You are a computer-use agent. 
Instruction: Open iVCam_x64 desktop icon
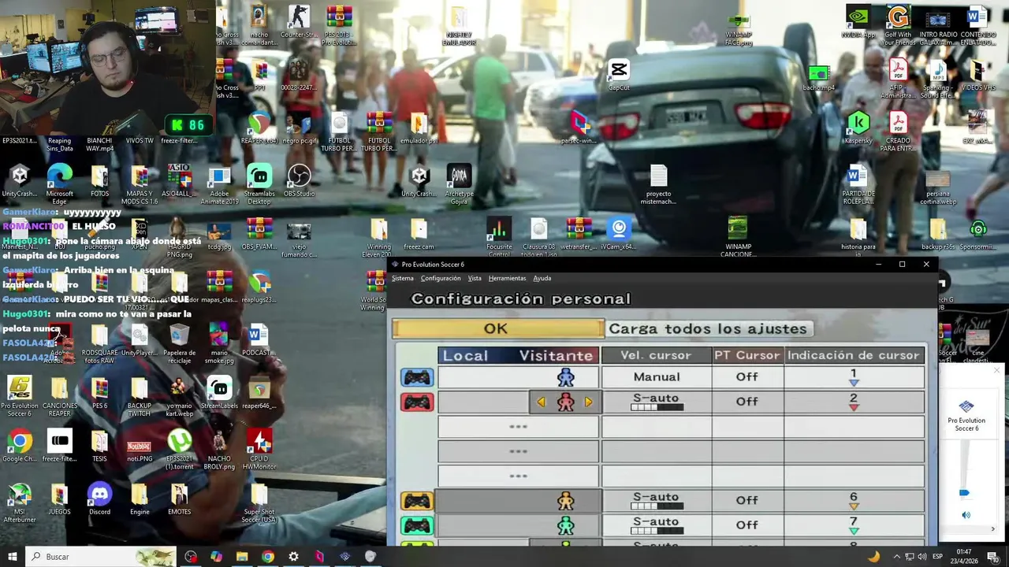pos(619,234)
